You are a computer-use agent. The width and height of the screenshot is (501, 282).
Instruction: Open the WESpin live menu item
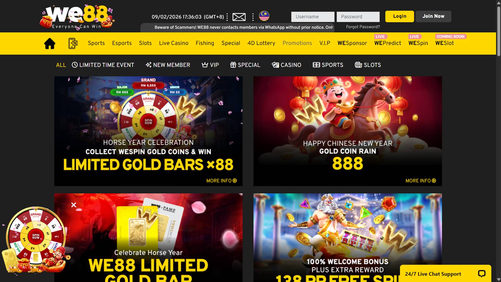click(418, 43)
